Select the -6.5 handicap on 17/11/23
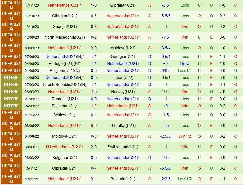Screen dimensions: 243x185 [165, 5]
